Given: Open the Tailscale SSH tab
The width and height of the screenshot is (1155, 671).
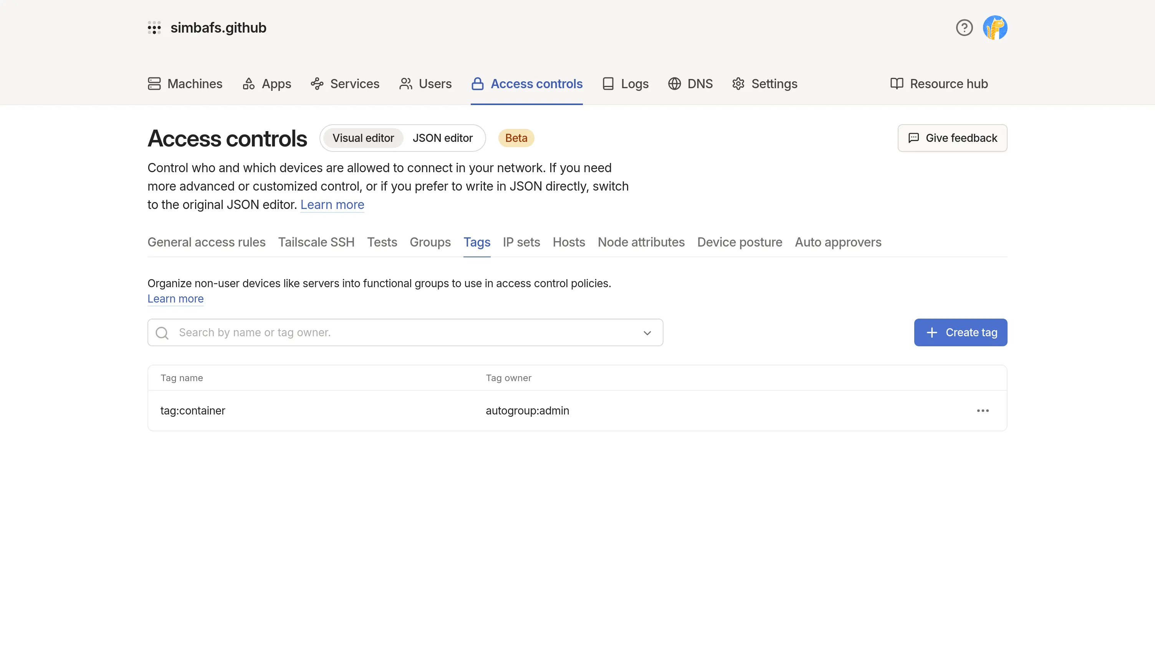Looking at the screenshot, I should (316, 242).
